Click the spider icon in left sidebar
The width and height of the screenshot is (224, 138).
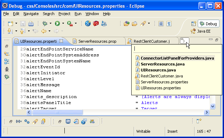click(7, 69)
